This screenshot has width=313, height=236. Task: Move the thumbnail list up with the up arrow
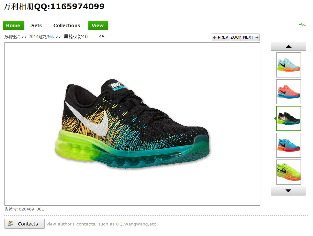click(x=288, y=46)
